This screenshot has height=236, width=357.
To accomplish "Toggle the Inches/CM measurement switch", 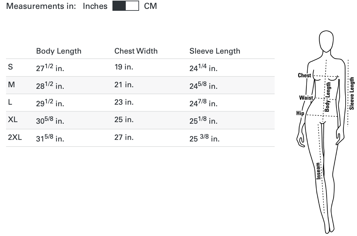I will pos(126,6).
